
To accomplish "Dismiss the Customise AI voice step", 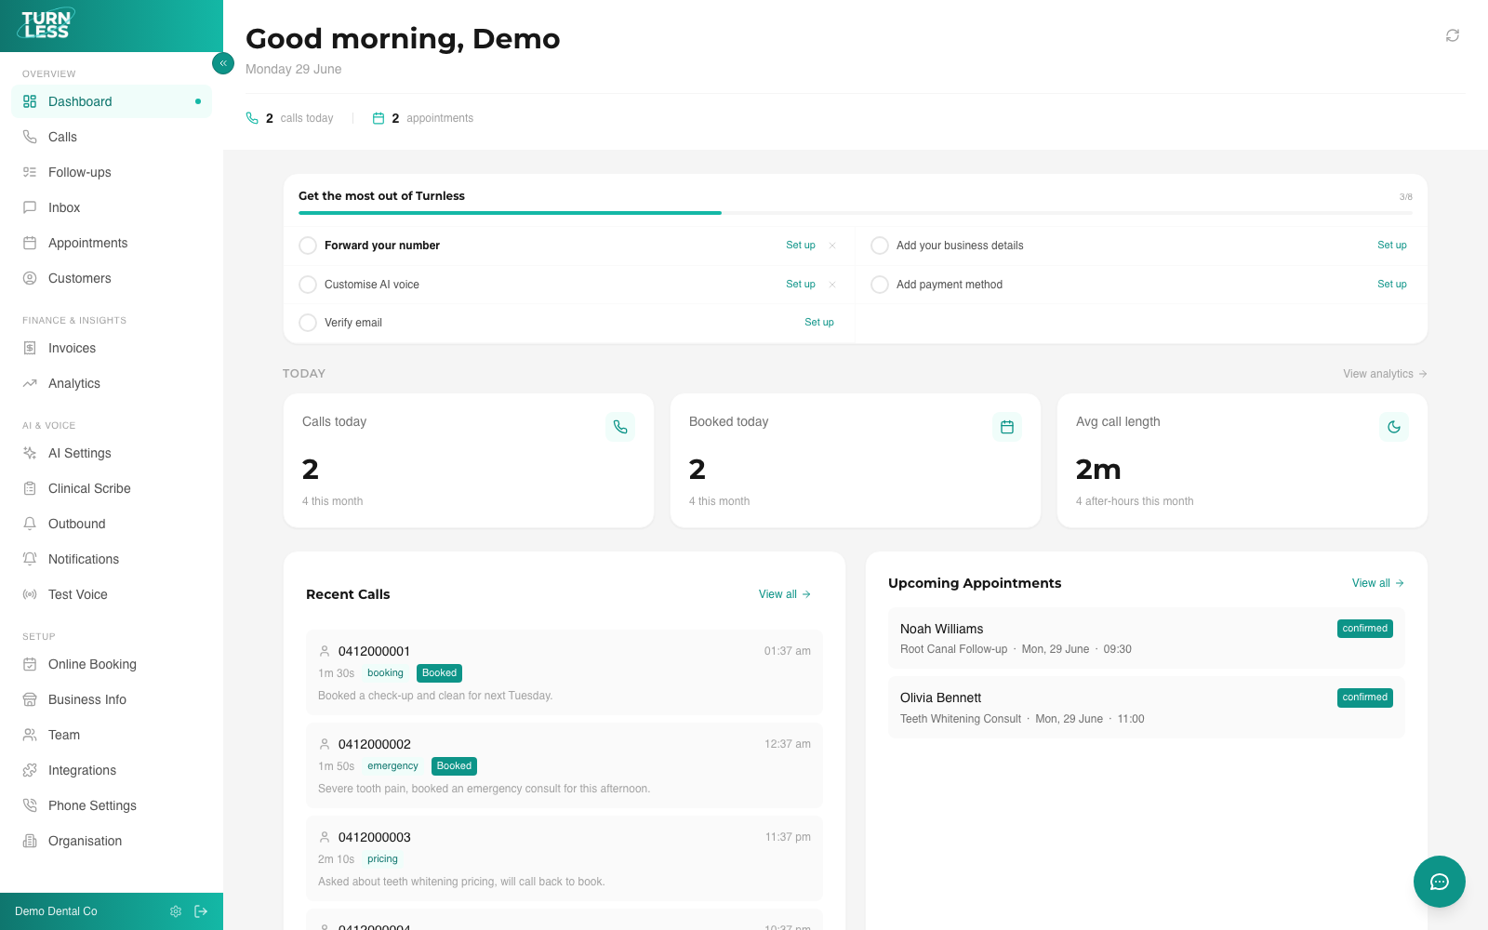I will (x=832, y=285).
